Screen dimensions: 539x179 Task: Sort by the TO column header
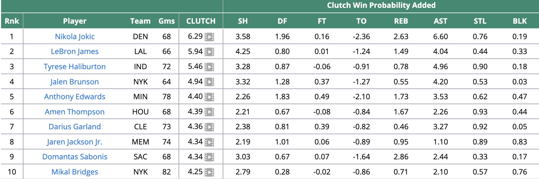click(361, 21)
